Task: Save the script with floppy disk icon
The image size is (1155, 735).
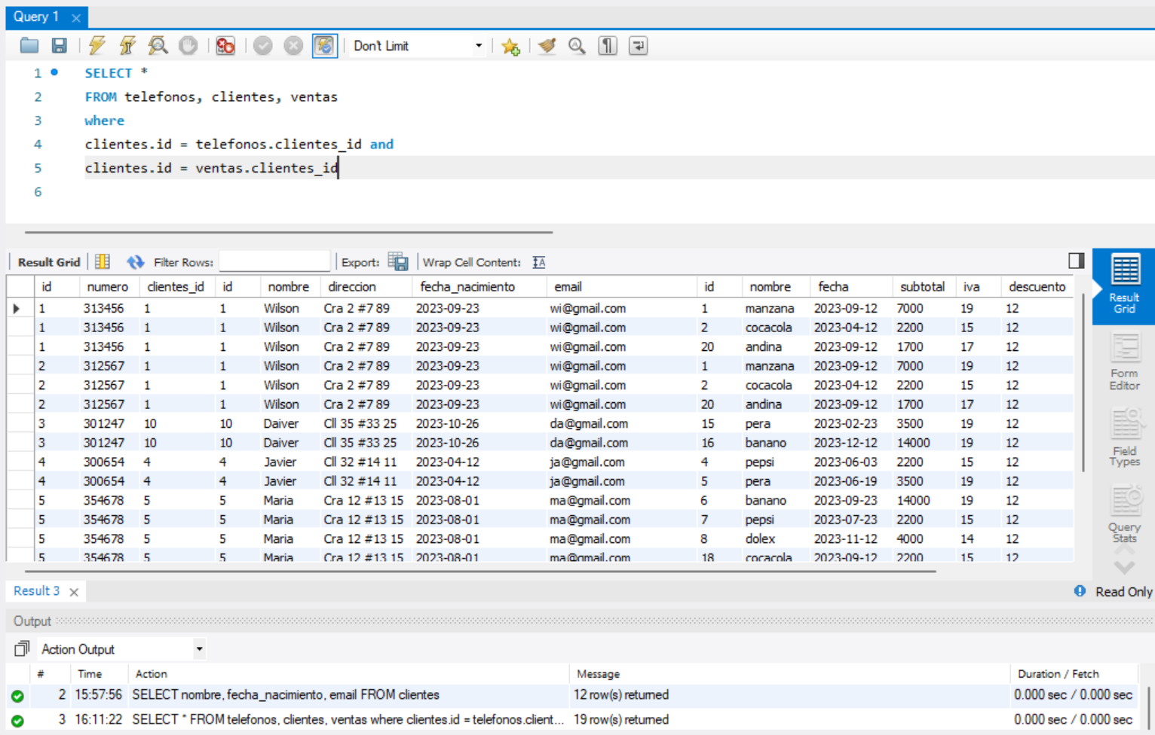Action: click(59, 46)
